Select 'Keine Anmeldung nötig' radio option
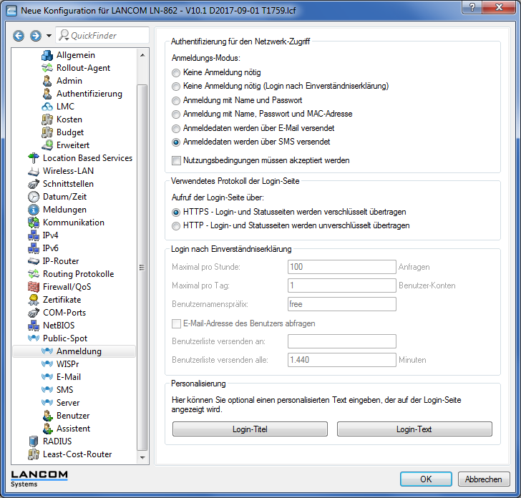The width and height of the screenshot is (521, 498). 177,73
